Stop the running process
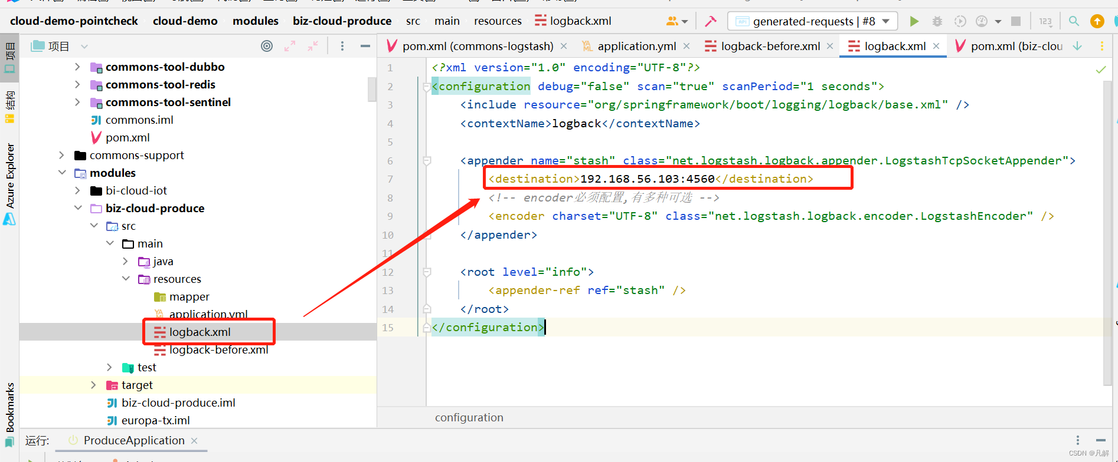 1016,21
